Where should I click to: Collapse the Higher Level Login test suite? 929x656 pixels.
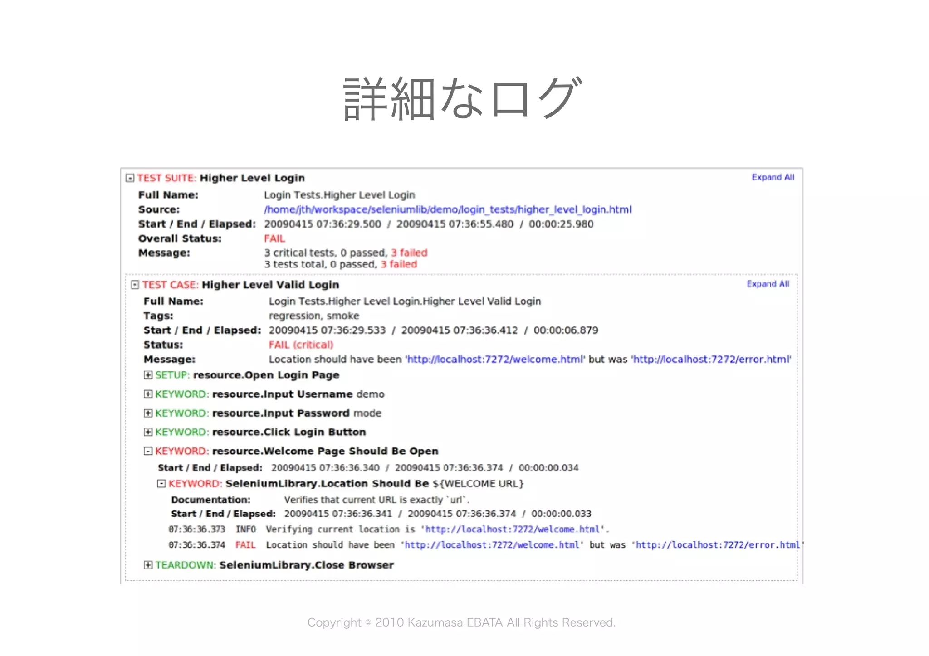[x=130, y=178]
